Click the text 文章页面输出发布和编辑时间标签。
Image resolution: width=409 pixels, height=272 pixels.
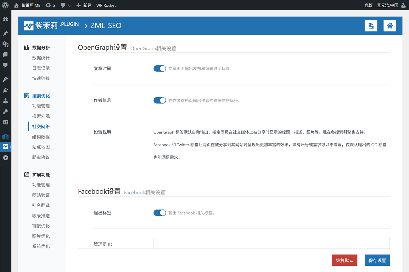point(201,68)
